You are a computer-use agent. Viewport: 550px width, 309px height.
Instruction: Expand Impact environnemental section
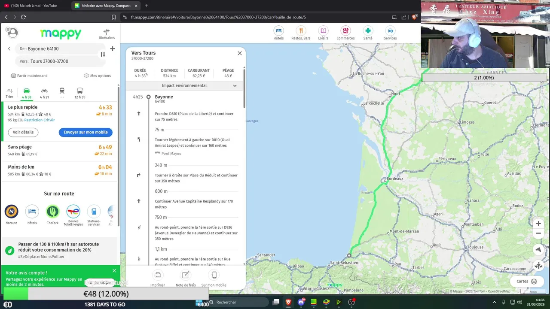pos(185,85)
